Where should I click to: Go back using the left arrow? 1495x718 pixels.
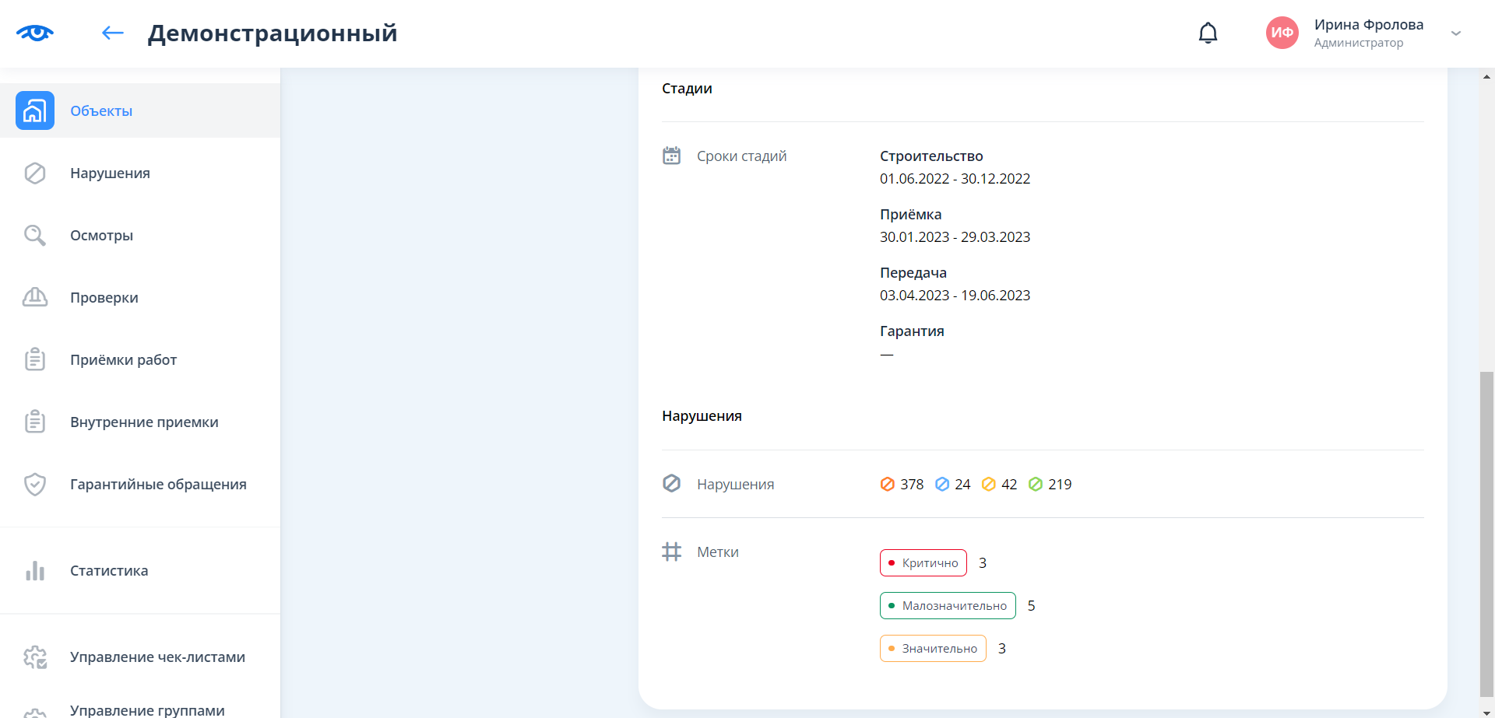click(x=113, y=33)
